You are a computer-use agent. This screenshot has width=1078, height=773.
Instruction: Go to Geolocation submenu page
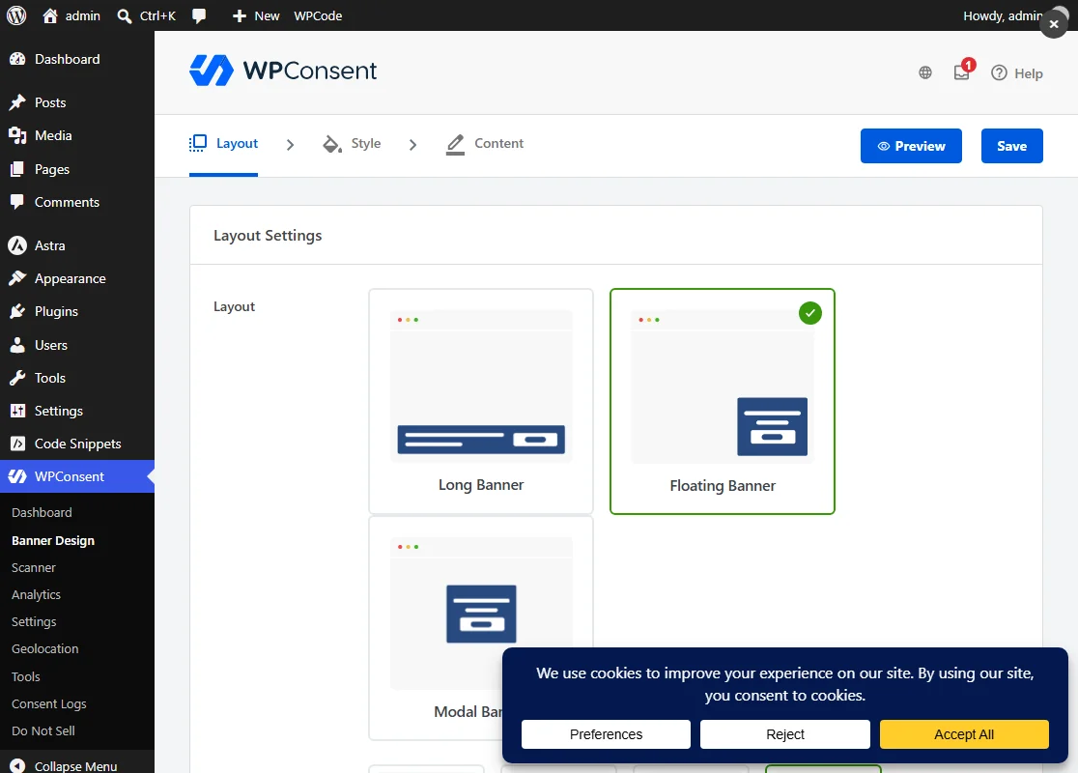point(45,648)
